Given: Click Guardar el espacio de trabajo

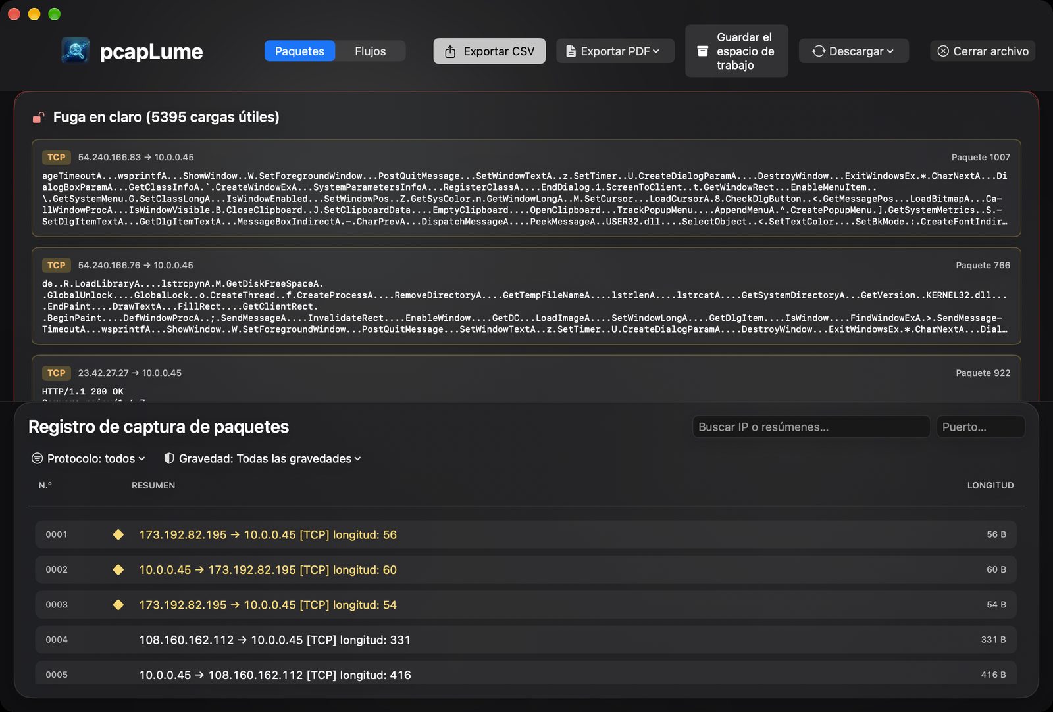Looking at the screenshot, I should 736,51.
